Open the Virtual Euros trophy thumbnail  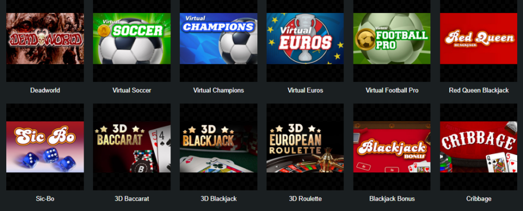pyautogui.click(x=305, y=39)
